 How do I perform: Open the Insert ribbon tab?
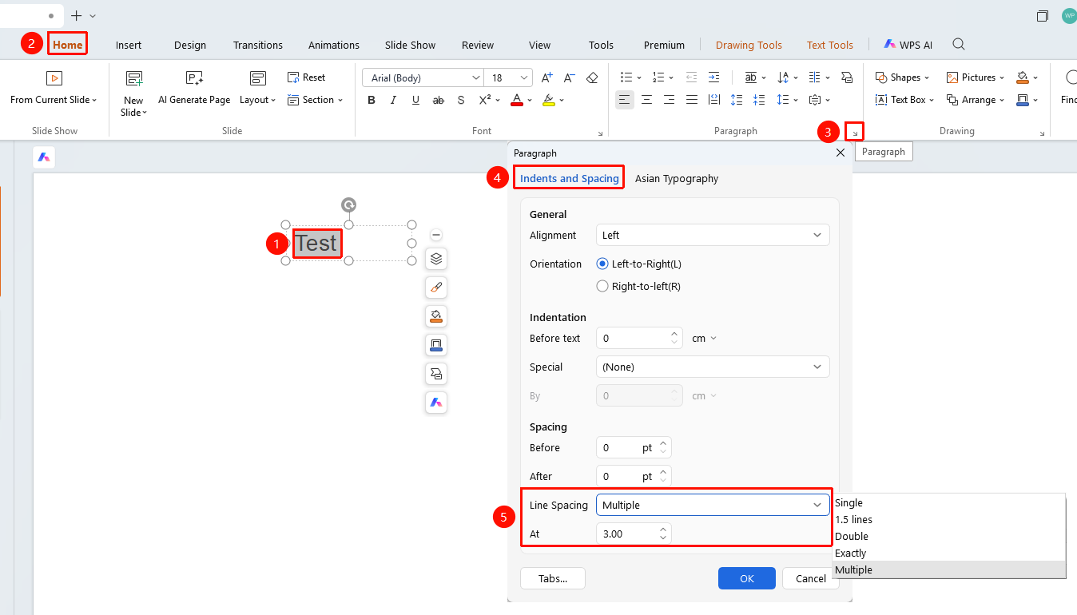pos(129,45)
